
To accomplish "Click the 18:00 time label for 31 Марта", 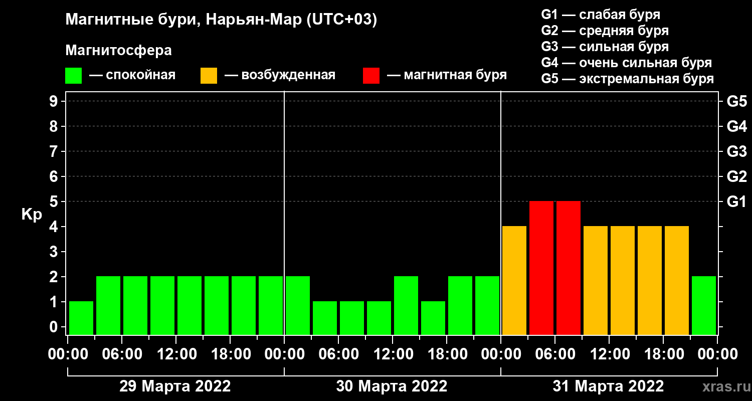I will coord(663,354).
